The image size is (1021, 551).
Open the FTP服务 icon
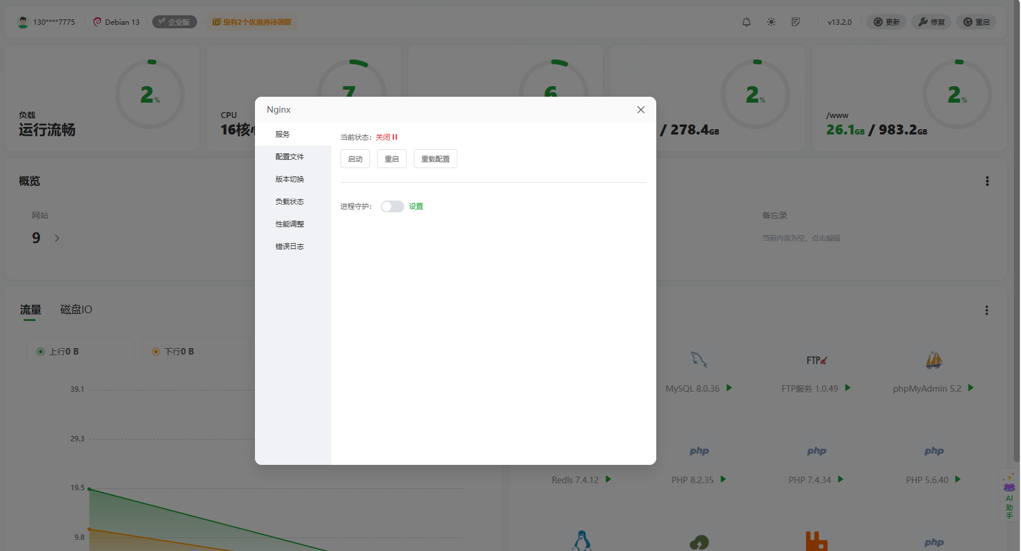[x=817, y=360]
